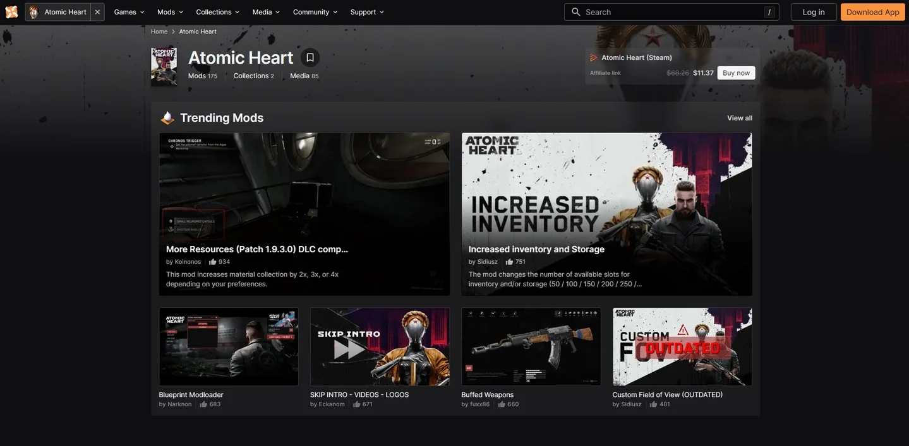Screen dimensions: 909x446
Task: Open author Koinonos profile
Action: [188, 262]
